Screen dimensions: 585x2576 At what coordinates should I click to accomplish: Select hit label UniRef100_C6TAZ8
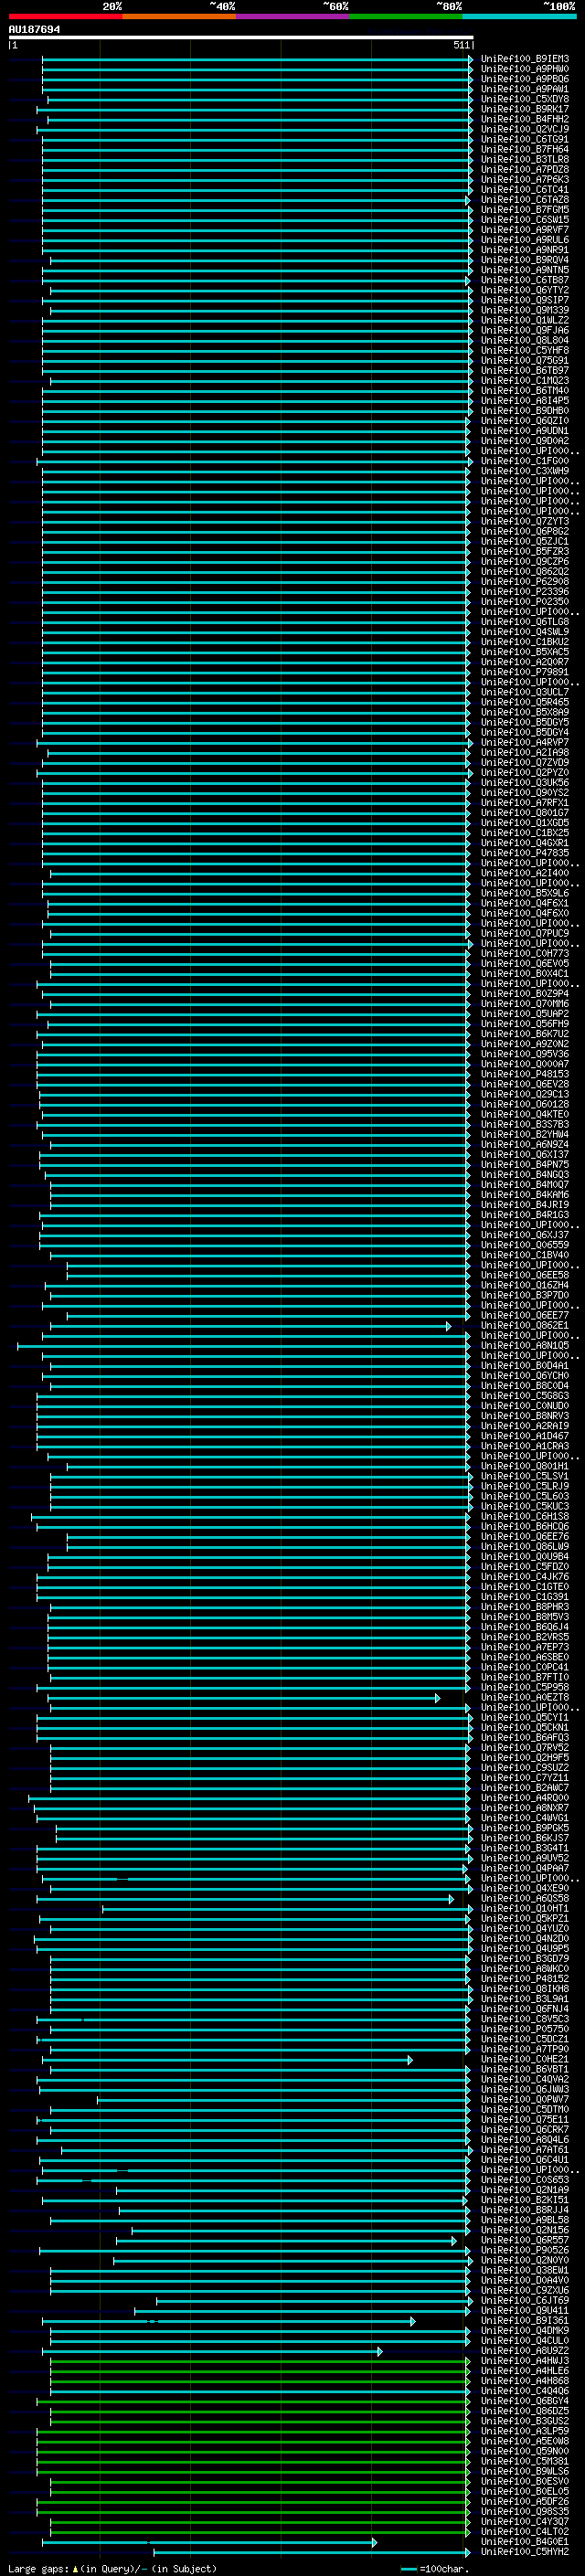pos(524,200)
